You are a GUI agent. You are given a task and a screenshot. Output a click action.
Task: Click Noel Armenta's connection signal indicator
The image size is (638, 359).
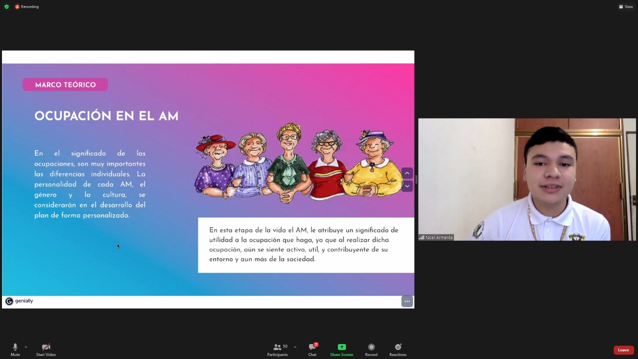coord(422,237)
